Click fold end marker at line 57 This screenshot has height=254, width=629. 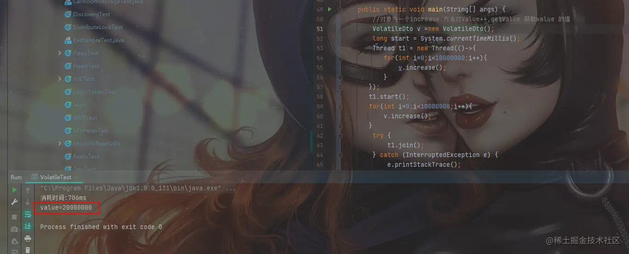click(x=341, y=87)
